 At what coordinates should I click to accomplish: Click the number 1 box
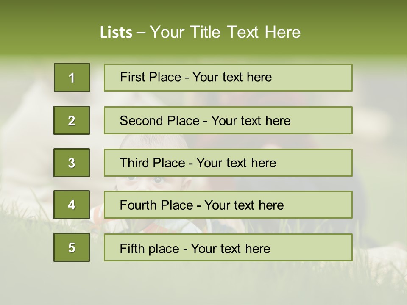tap(72, 78)
